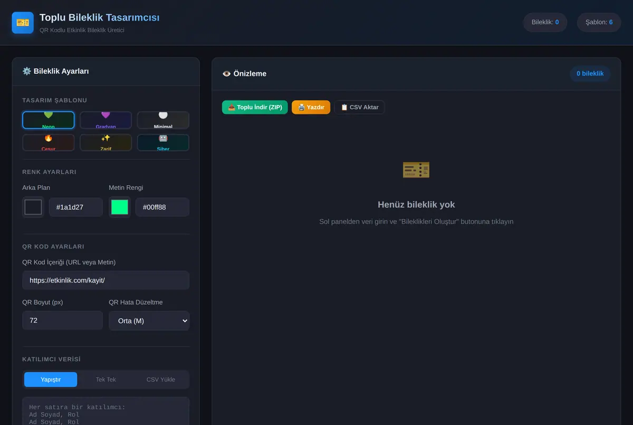Click the 'QR Kodlu Etkinlik Bileklik Üretici' subtitle
The height and width of the screenshot is (425, 633).
click(82, 30)
